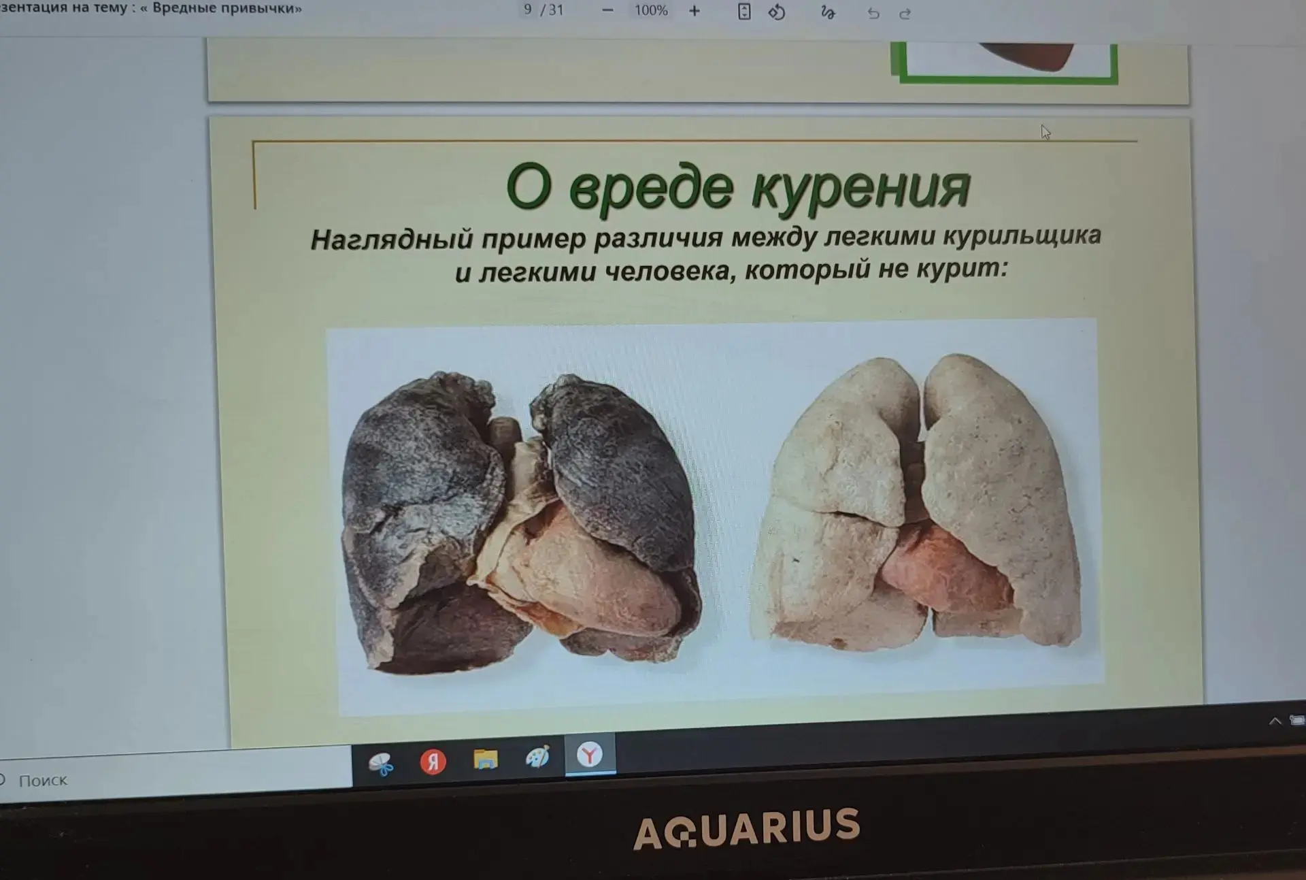Open Paint from the taskbar

coord(537,757)
